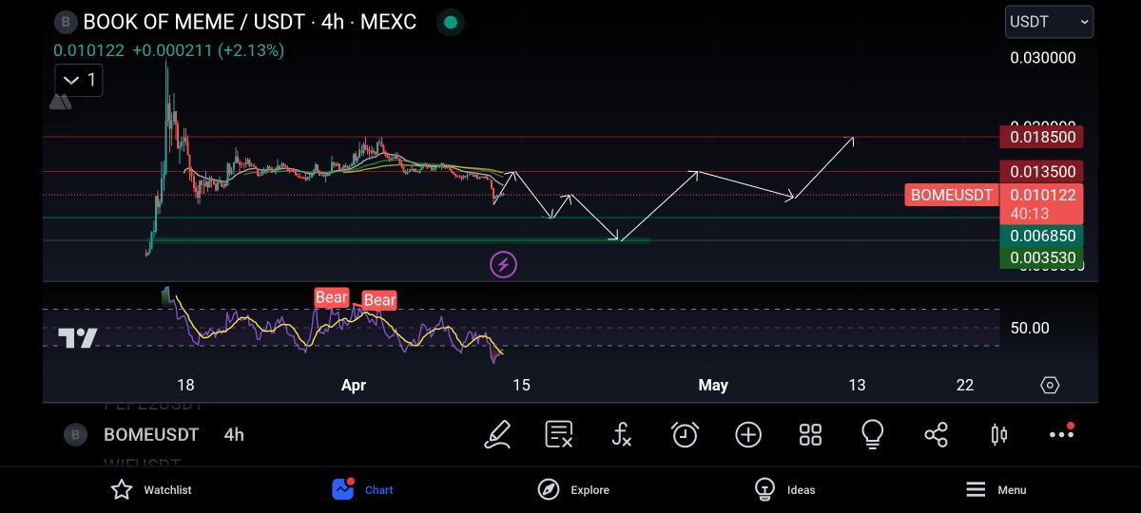The width and height of the screenshot is (1141, 513).
Task: Open chart settings hexagon icon
Action: click(x=1050, y=385)
